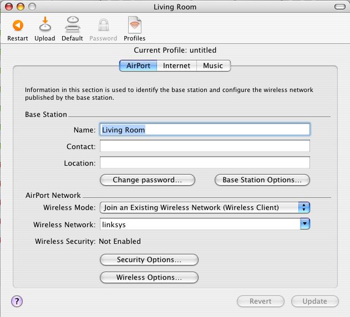The image size is (350, 317).
Task: Minimize the window with the yellow button
Action: tap(21, 7)
